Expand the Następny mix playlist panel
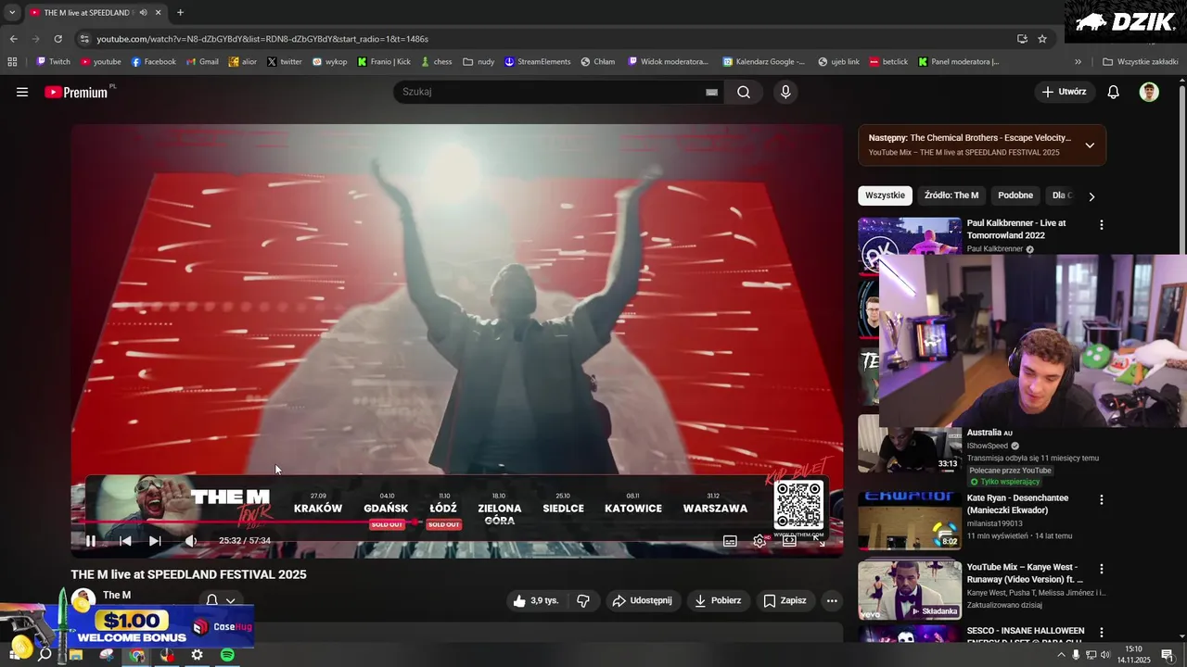This screenshot has width=1187, height=667. click(x=1090, y=145)
